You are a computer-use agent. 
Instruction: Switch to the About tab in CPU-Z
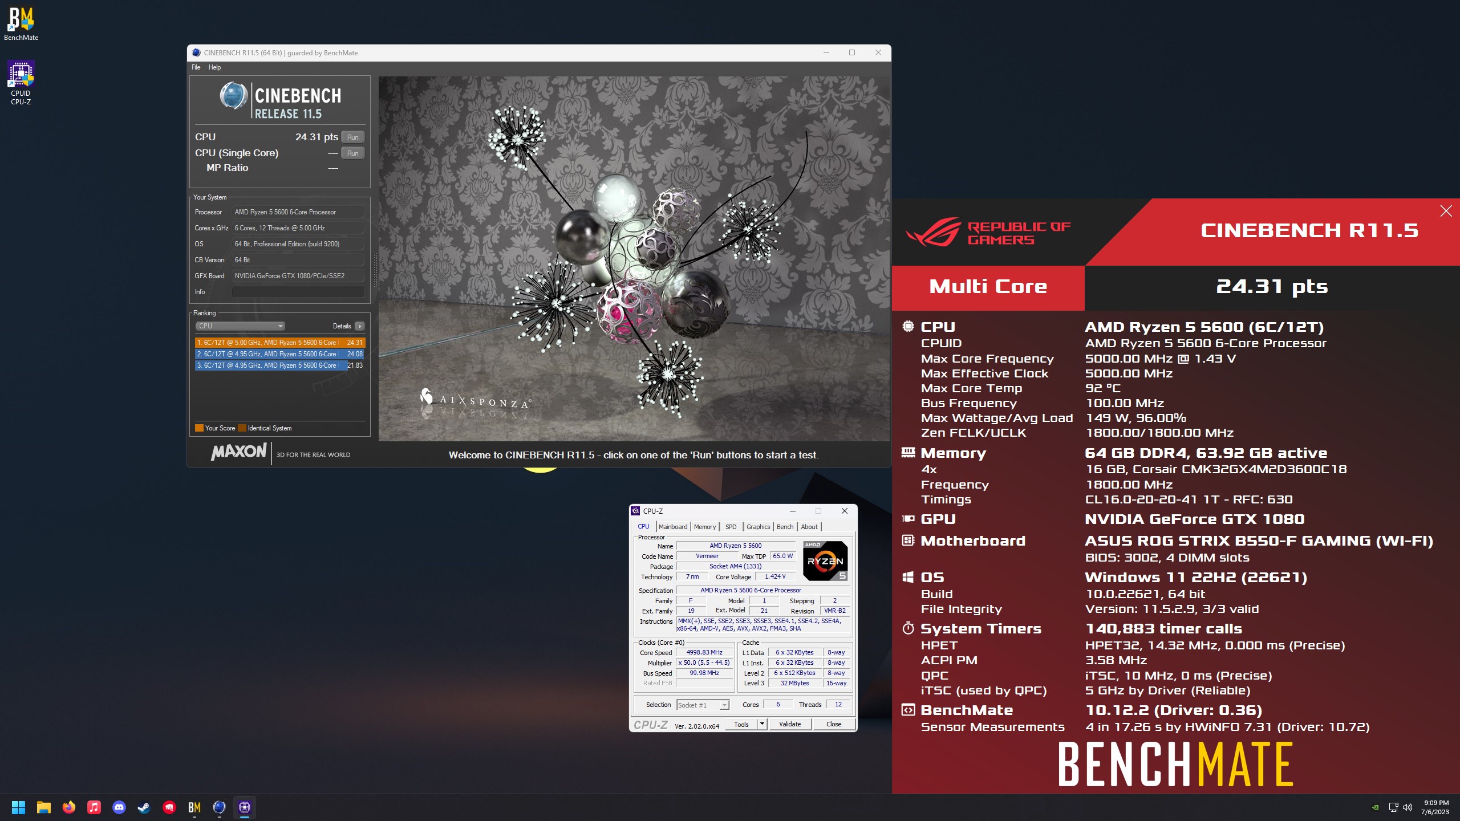click(x=809, y=527)
